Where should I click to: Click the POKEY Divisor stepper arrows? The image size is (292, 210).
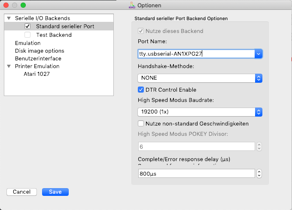pos(259,147)
